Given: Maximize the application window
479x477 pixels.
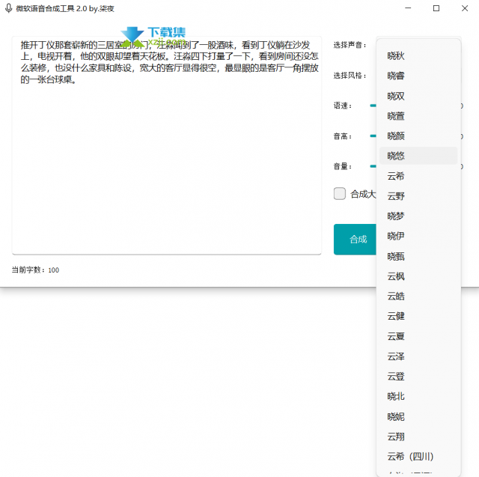Looking at the screenshot, I should pos(436,8).
